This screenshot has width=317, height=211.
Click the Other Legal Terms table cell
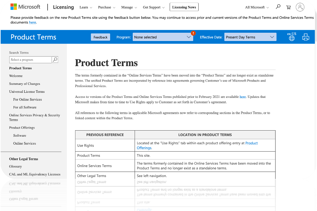pyautogui.click(x=105, y=176)
